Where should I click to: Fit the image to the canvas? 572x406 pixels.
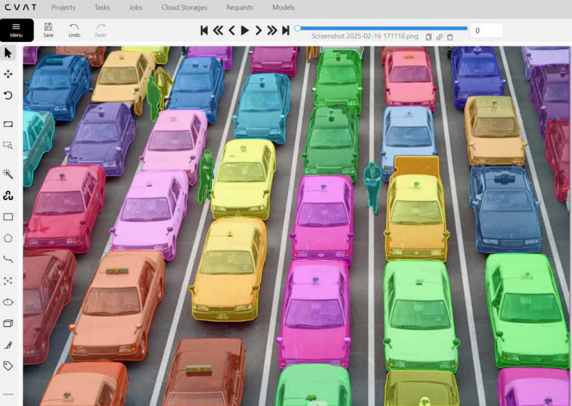coord(8,125)
